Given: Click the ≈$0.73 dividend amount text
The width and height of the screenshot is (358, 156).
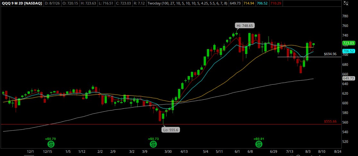Looking at the screenshot, I should point(153,139).
